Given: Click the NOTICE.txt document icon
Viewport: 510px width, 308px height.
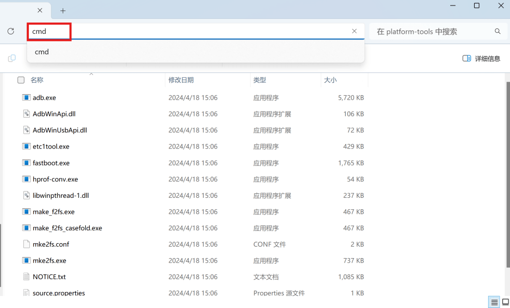Looking at the screenshot, I should pos(26,277).
